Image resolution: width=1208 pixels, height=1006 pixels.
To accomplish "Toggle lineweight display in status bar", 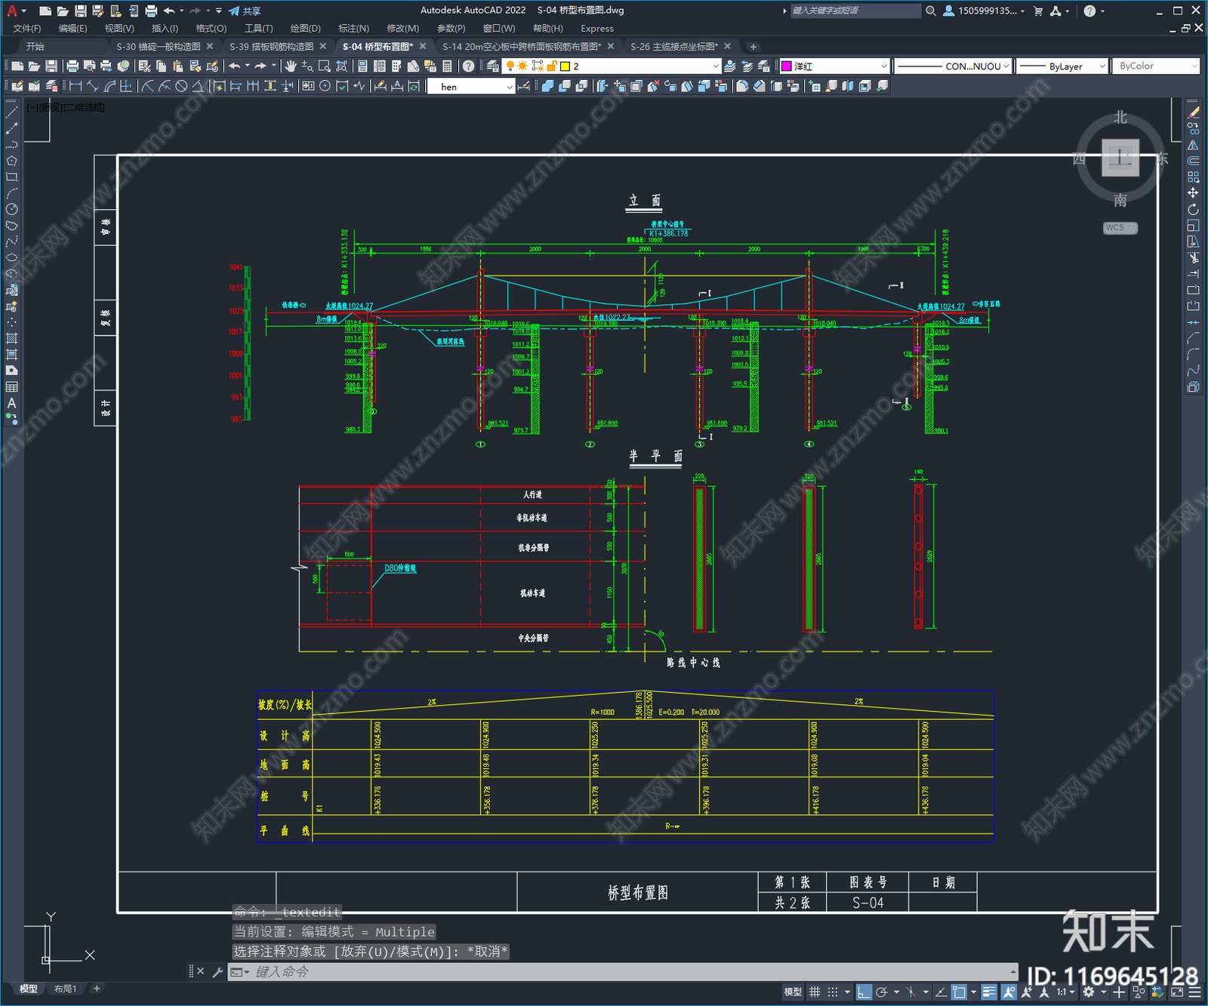I will [x=989, y=992].
